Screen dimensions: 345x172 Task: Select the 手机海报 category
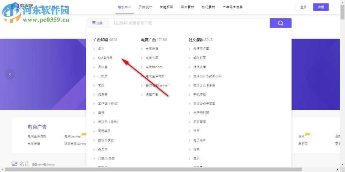199,95
